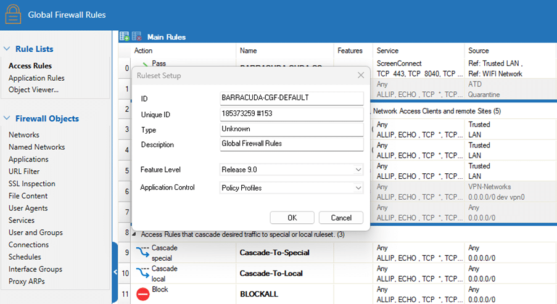This screenshot has height=304, width=557.
Task: Open Proxy ARPs objects
Action: pos(27,281)
